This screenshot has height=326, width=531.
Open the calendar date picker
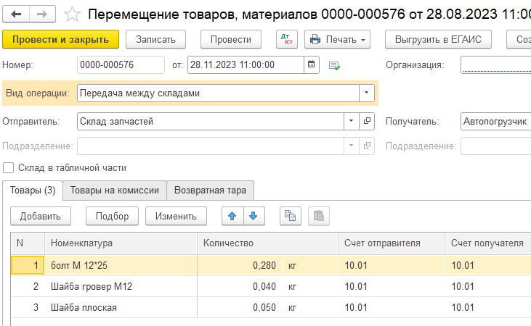312,64
